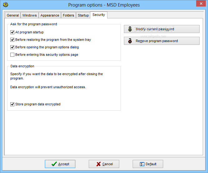Click the Cancel button label
This screenshot has height=173, width=208.
tap(108, 164)
